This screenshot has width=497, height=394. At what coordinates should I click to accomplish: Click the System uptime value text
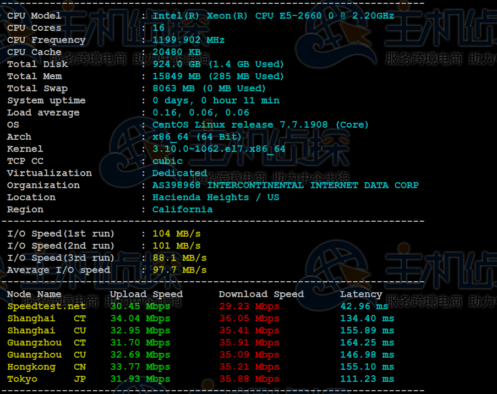216,101
